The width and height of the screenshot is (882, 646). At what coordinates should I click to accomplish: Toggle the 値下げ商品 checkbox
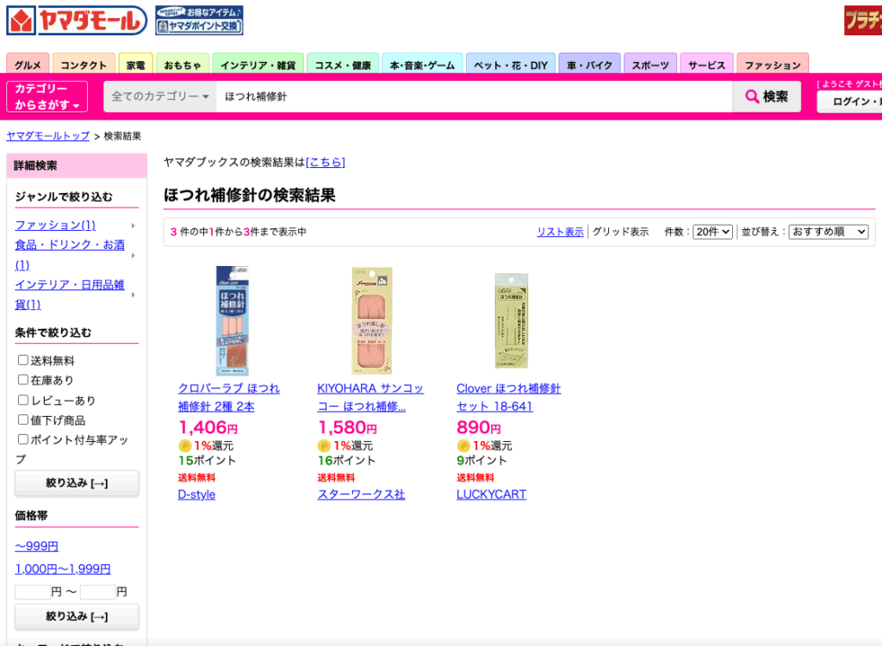tap(23, 419)
